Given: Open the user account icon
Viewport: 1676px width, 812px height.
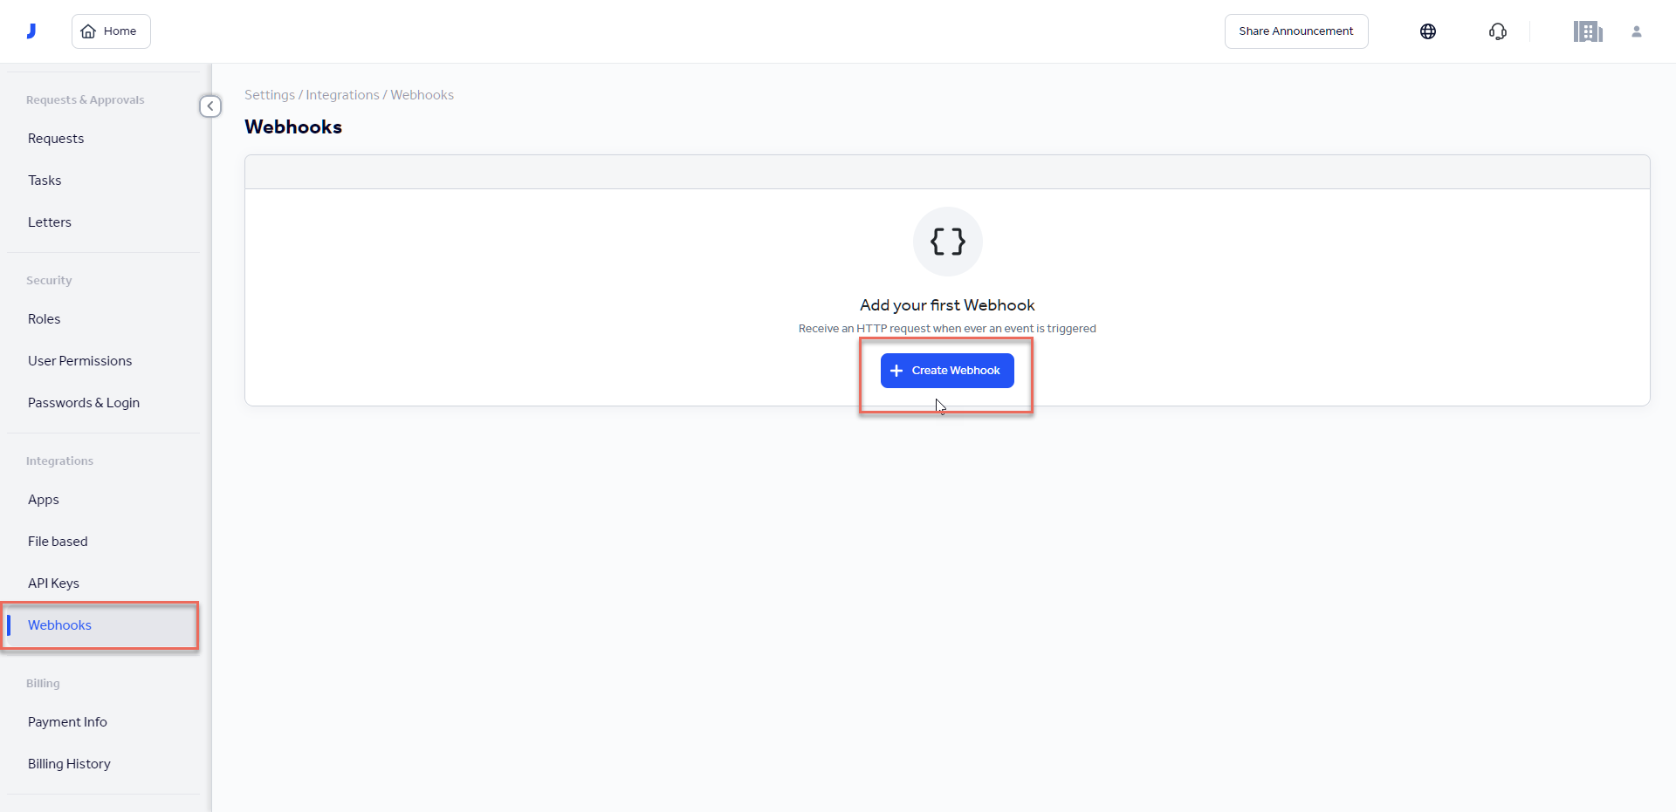Looking at the screenshot, I should pos(1638,31).
